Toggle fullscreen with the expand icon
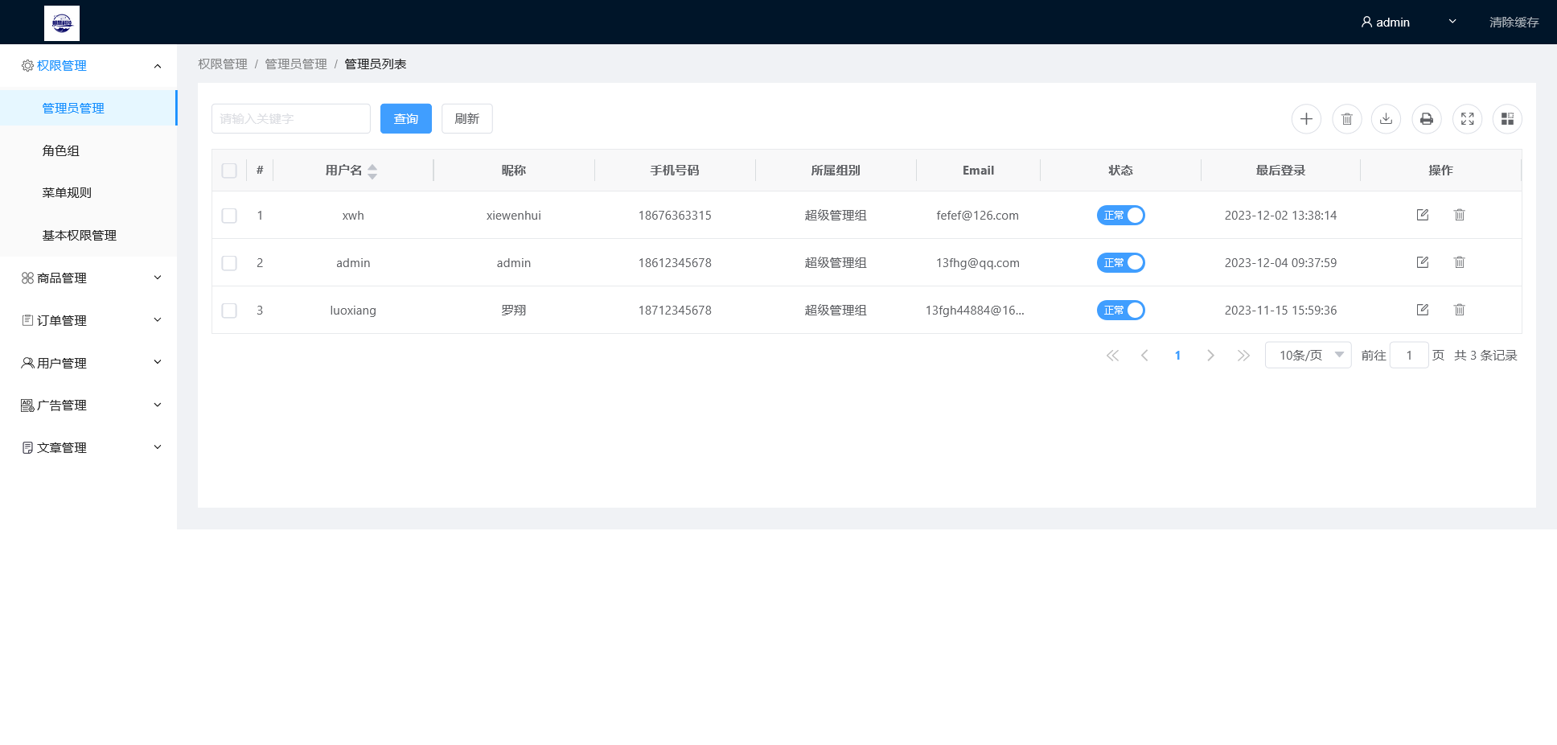 coord(1467,119)
